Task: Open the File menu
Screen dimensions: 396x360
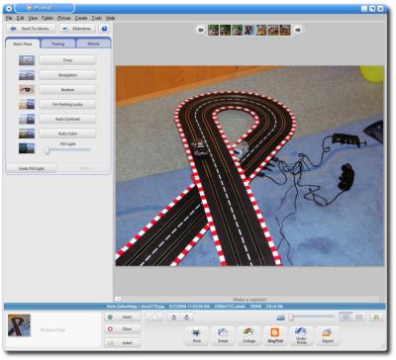Action: click(9, 18)
